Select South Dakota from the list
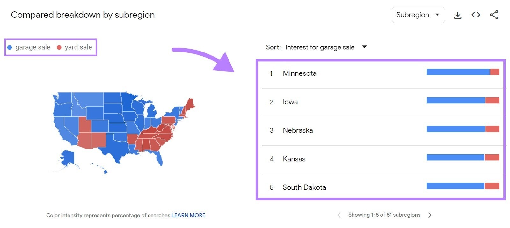The width and height of the screenshot is (510, 228). point(304,187)
